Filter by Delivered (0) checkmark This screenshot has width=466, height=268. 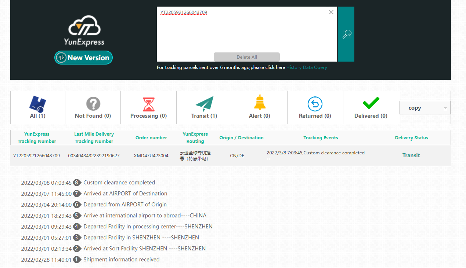point(371,108)
